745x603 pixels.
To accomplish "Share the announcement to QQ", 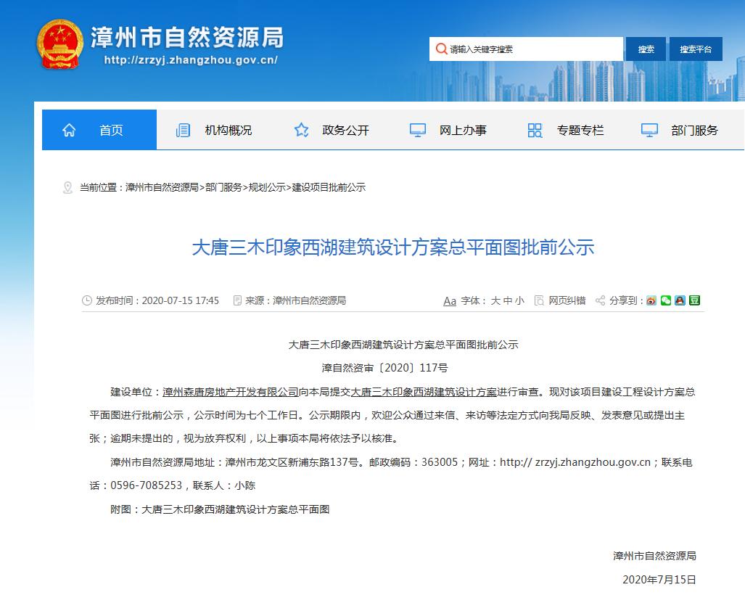I will 680,300.
